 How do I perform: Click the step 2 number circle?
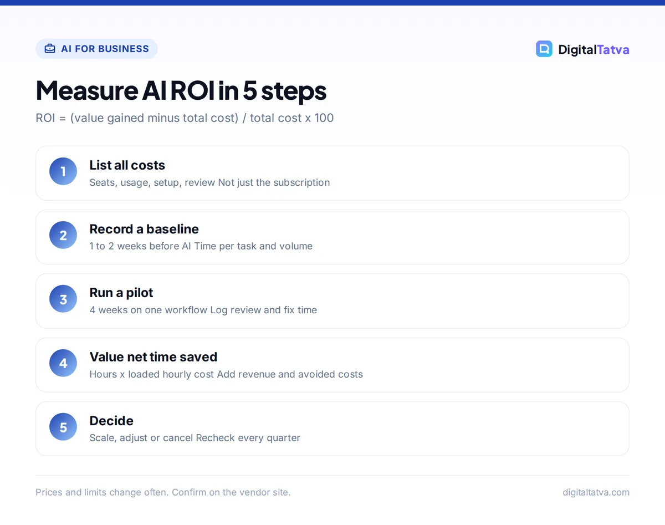point(63,235)
